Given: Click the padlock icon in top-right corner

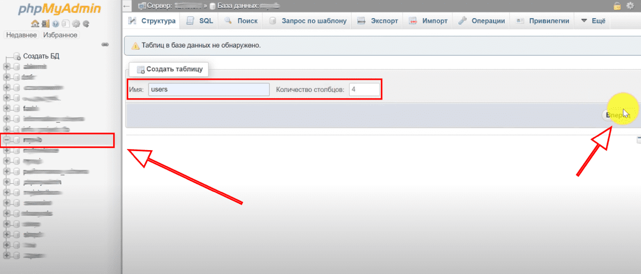Looking at the screenshot, I should click(617, 6).
